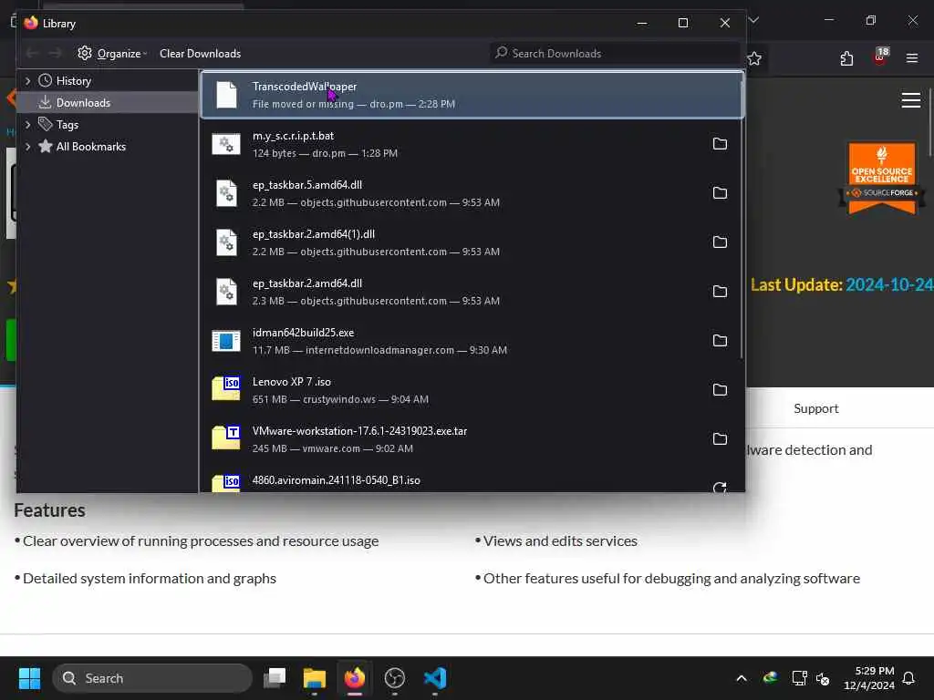Open Firefox list all tabs chevron
The width and height of the screenshot is (934, 700).
pos(753,21)
